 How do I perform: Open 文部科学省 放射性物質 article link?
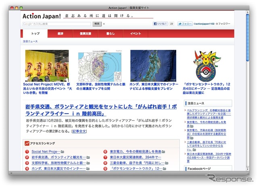(x=101, y=86)
